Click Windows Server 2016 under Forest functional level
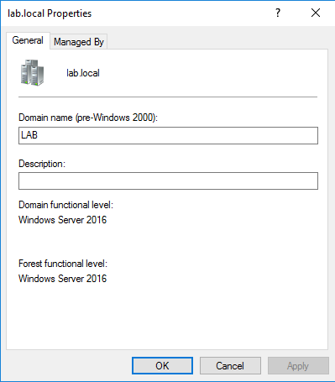The image size is (335, 382). (62, 279)
